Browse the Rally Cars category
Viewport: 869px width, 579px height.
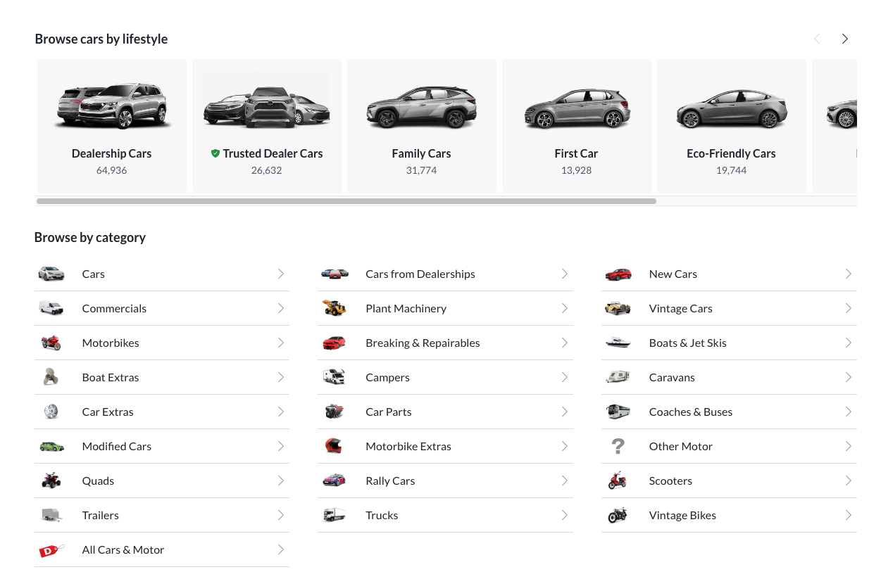(x=390, y=481)
